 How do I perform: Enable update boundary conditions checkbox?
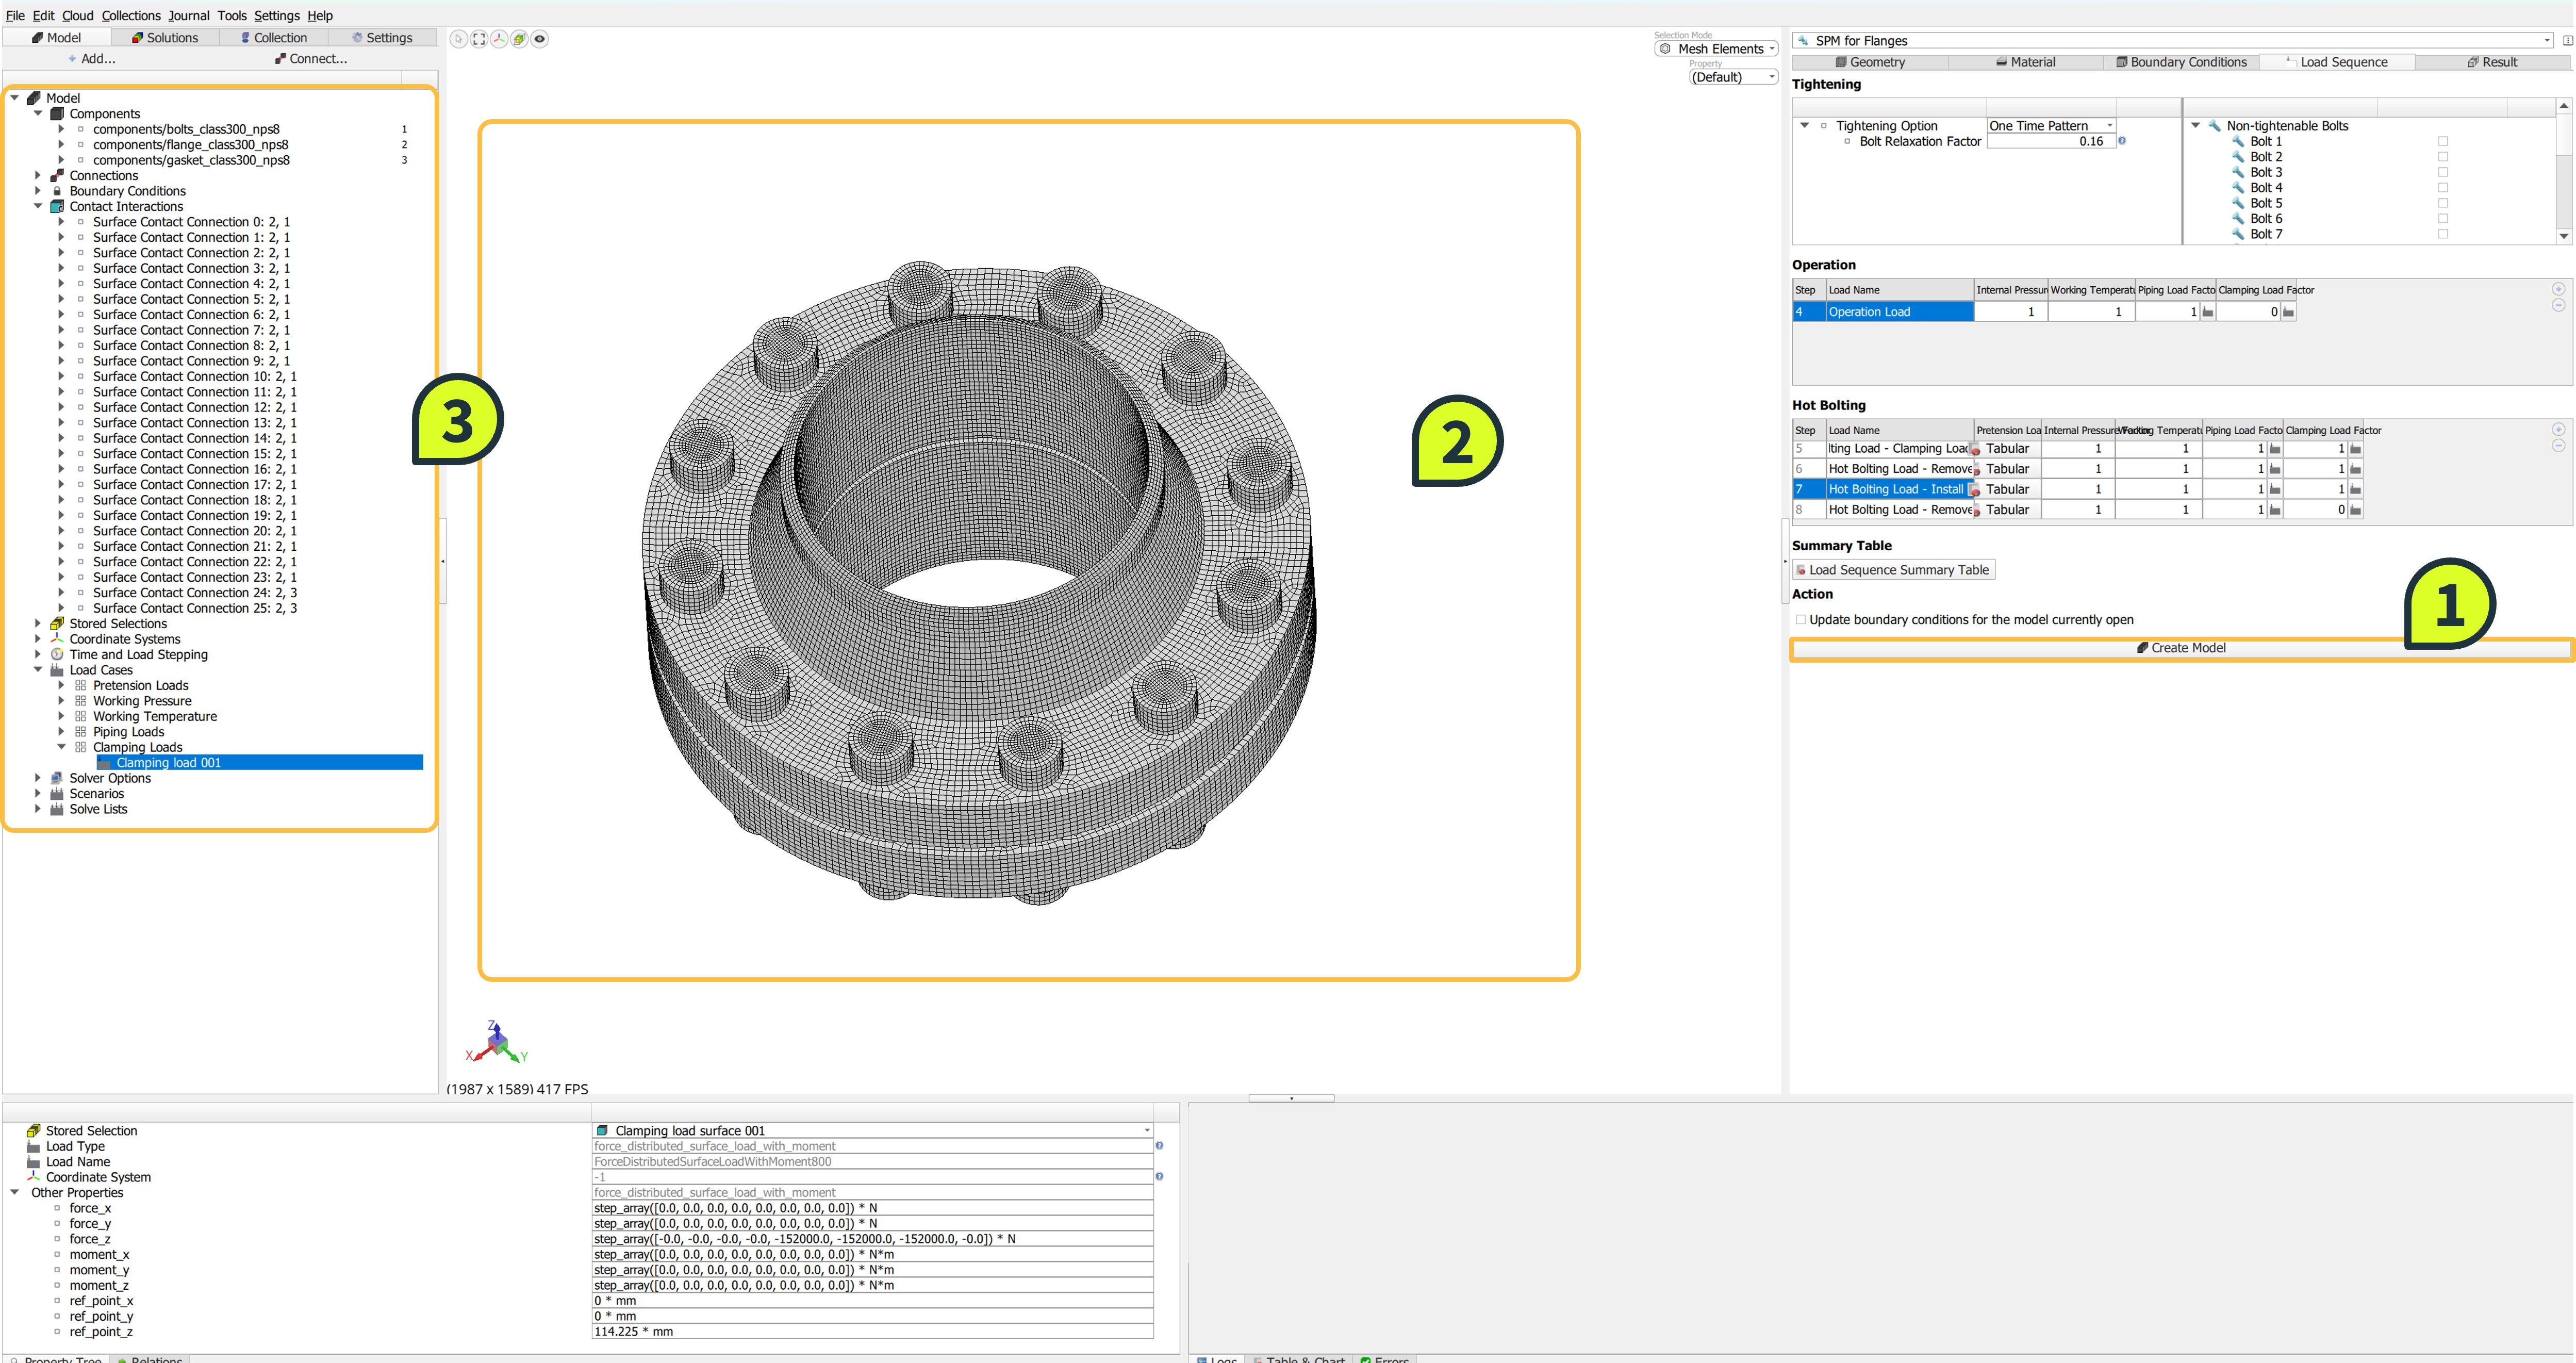(x=1801, y=620)
